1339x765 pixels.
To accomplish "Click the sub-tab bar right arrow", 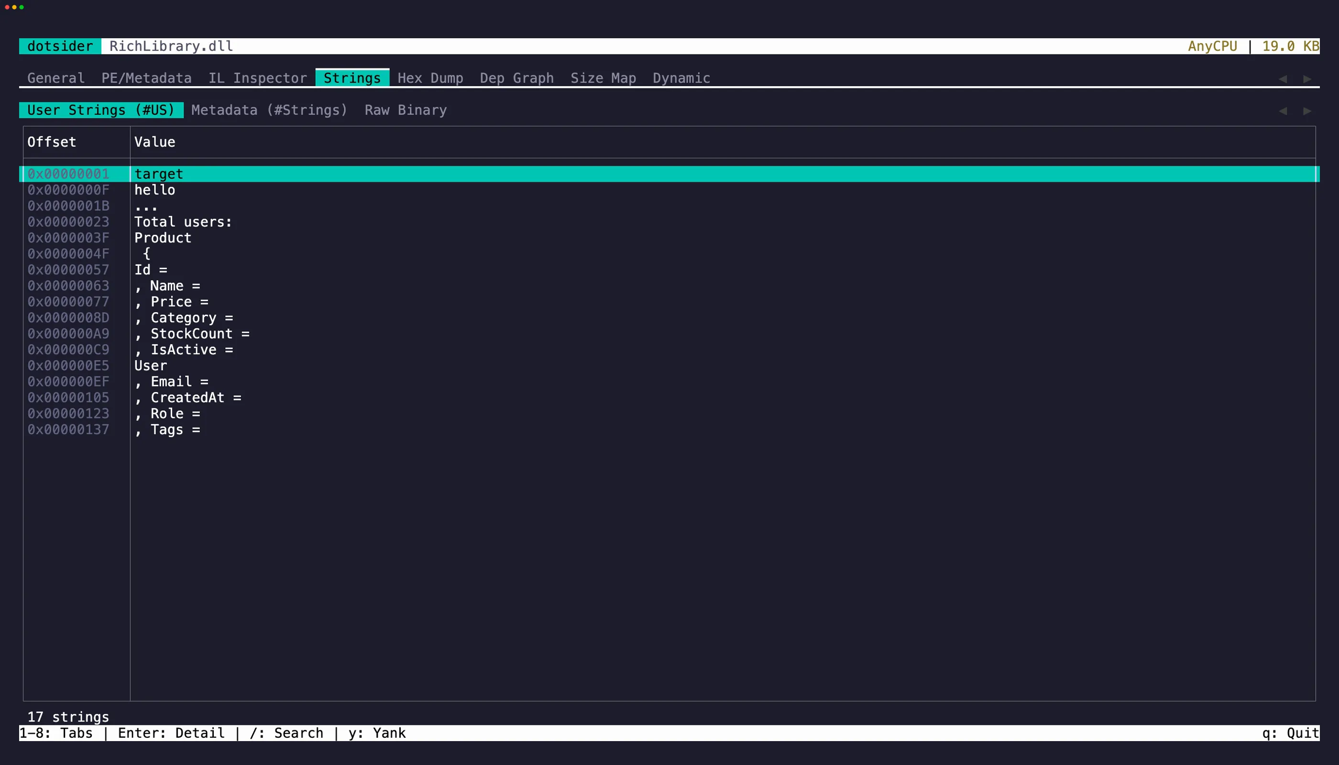I will tap(1307, 111).
